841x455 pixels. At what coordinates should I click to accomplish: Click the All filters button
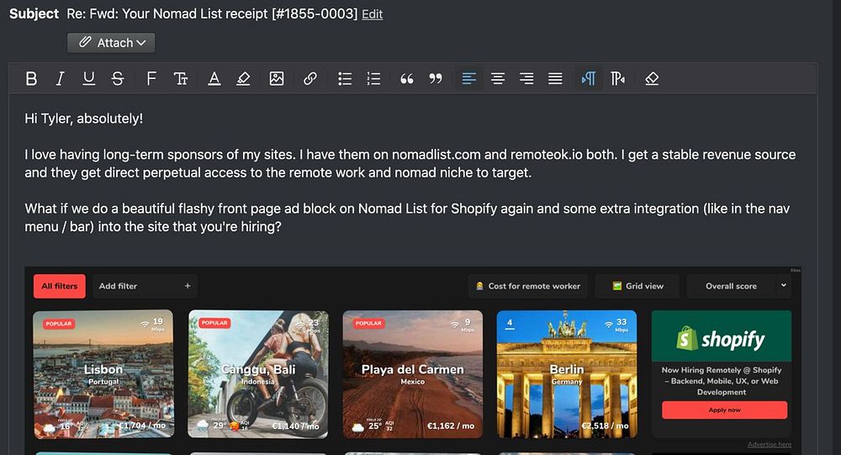tap(60, 286)
